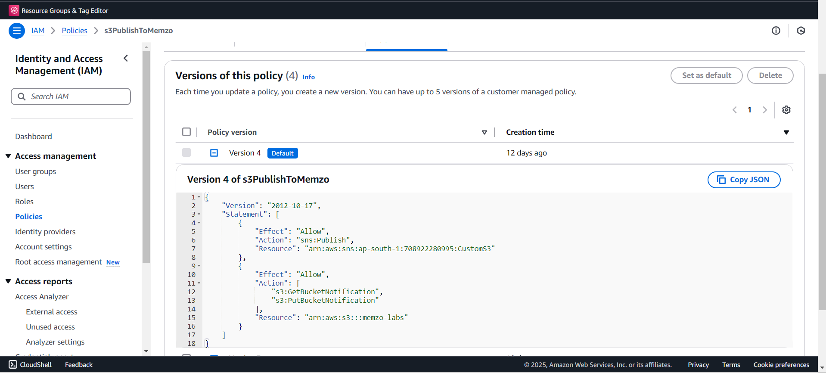Image resolution: width=826 pixels, height=373 pixels.
Task: Click the "sns:Publish" action text
Action: pos(323,240)
